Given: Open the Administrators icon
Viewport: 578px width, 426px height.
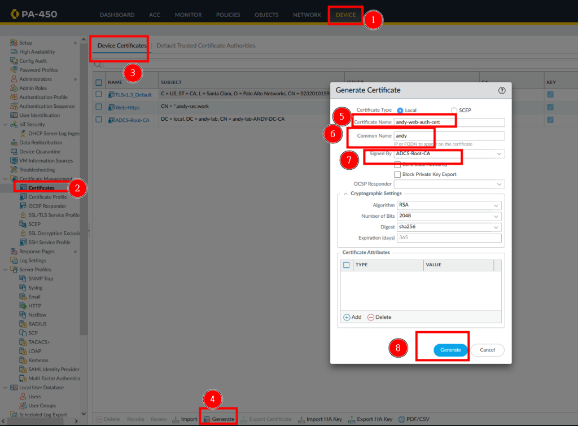Looking at the screenshot, I should click(14, 79).
